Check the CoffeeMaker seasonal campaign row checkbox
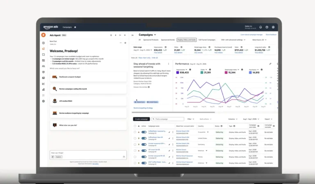This screenshot has width=315, height=184. (x=135, y=132)
